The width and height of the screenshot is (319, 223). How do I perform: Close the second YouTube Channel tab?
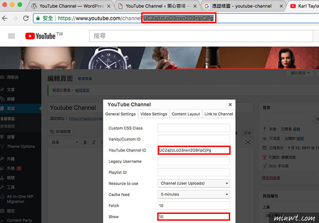(195, 6)
